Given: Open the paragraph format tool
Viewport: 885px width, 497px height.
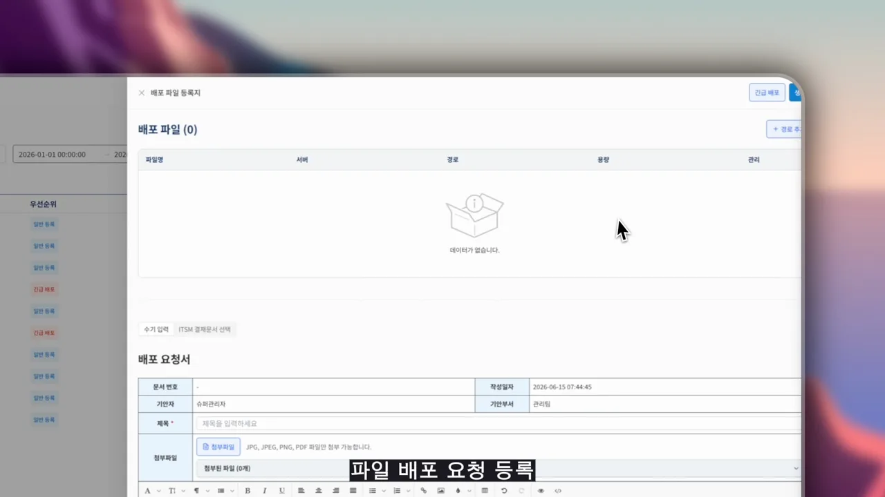Looking at the screenshot, I should pos(196,491).
